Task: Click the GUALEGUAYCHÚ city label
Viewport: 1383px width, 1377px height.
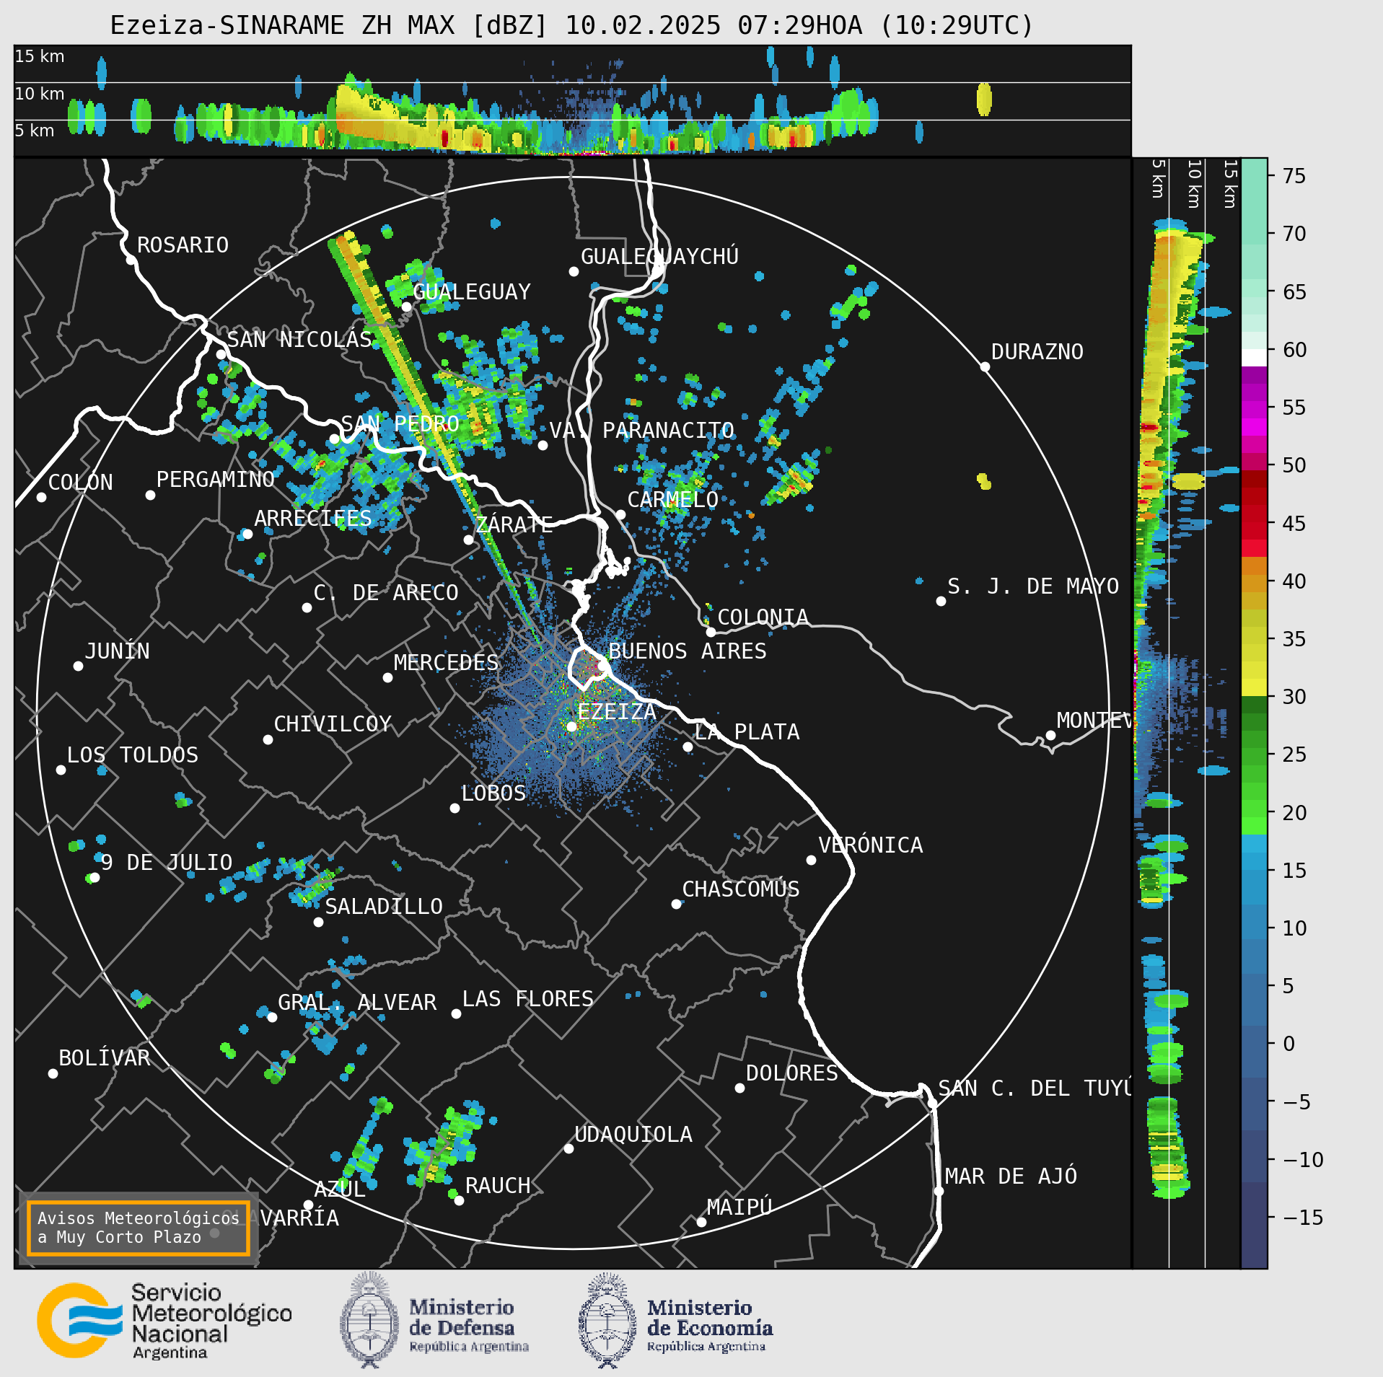Action: (x=659, y=257)
